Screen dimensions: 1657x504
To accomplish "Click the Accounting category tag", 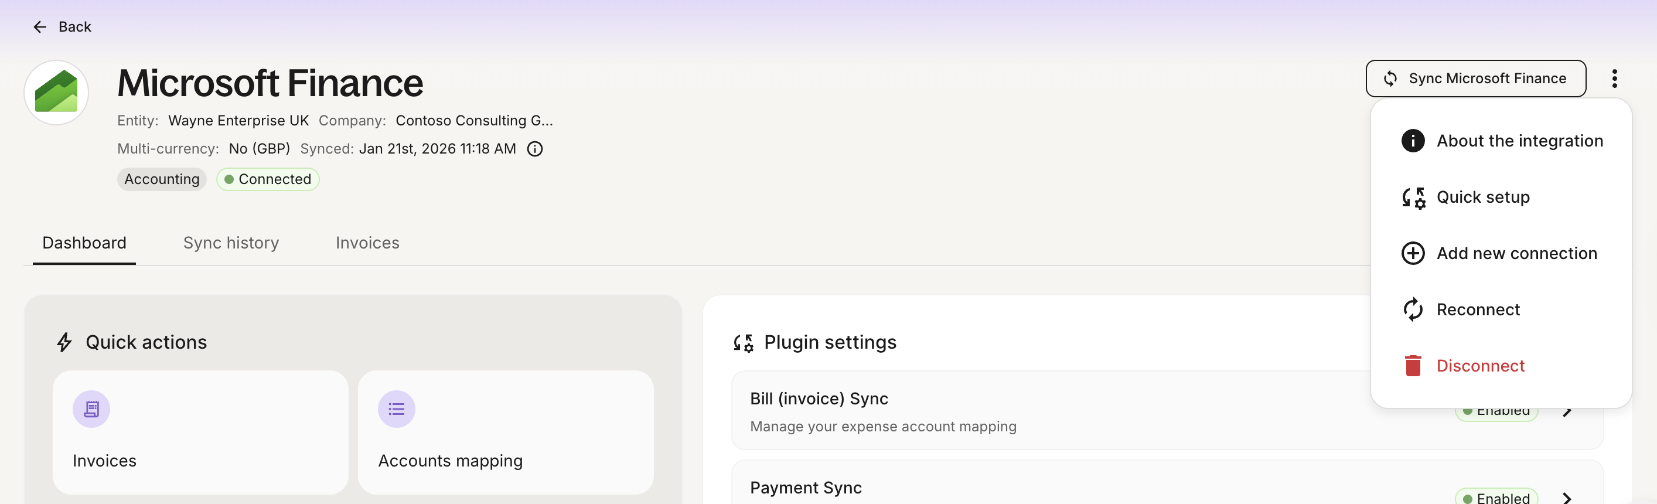I will 162,179.
